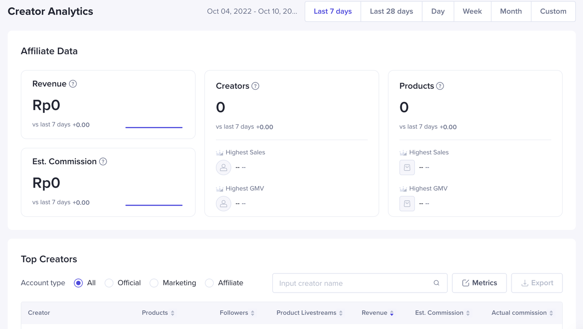The width and height of the screenshot is (583, 329).
Task: Switch to the Last 28 days tab
Action: [x=391, y=11]
